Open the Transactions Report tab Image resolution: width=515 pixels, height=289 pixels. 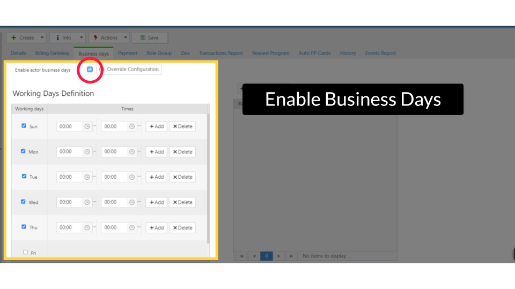coord(220,54)
